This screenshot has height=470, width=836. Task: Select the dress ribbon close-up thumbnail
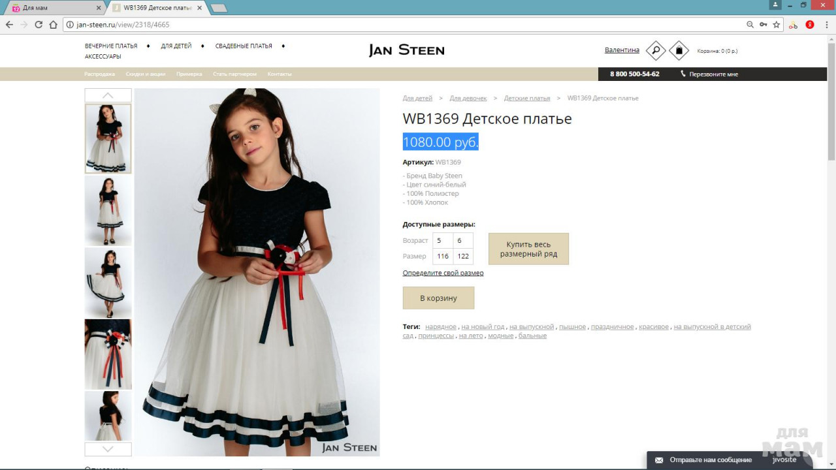[108, 354]
